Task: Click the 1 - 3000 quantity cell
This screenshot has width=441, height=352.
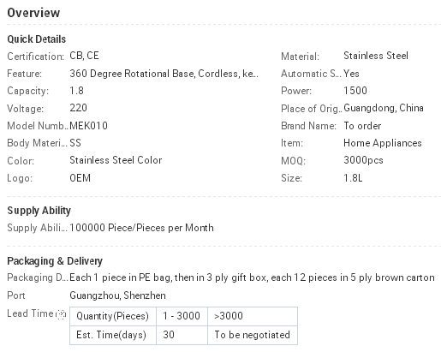Action: [182, 316]
